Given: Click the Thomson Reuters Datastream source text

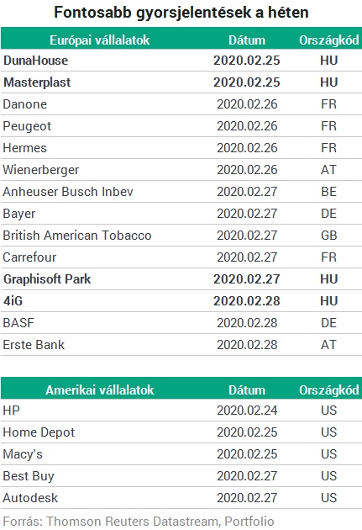Looking at the screenshot, I should coord(134,522).
